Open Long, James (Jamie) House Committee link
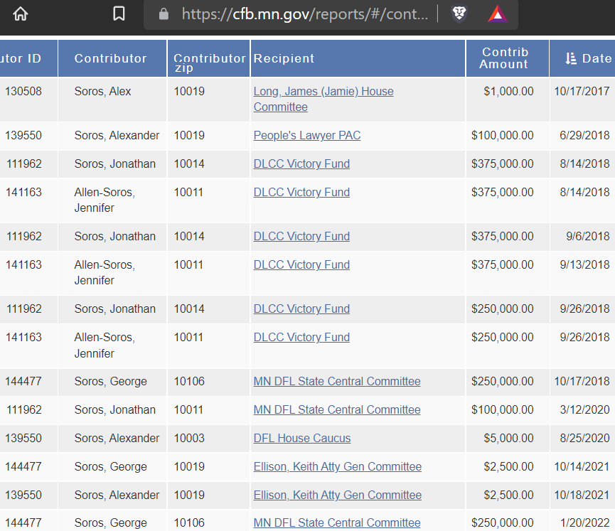 tap(323, 99)
